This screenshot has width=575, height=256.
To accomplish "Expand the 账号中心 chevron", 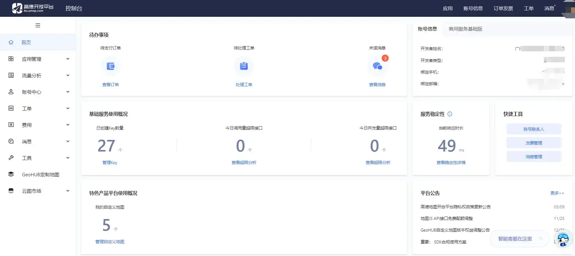I will [68, 92].
